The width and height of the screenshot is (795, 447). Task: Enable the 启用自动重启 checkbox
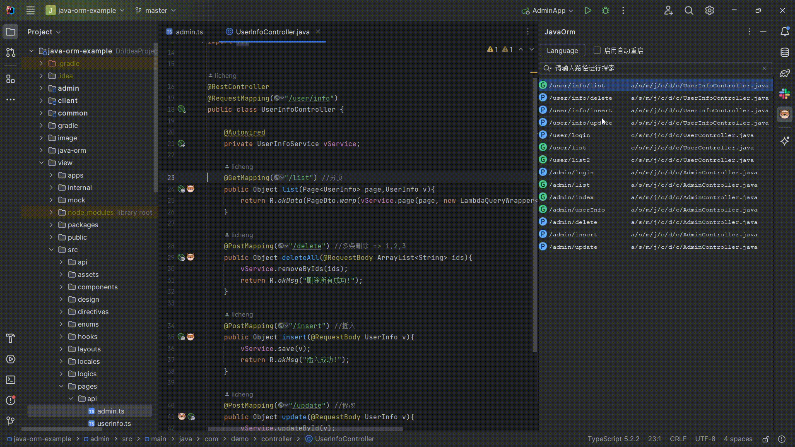[597, 50]
